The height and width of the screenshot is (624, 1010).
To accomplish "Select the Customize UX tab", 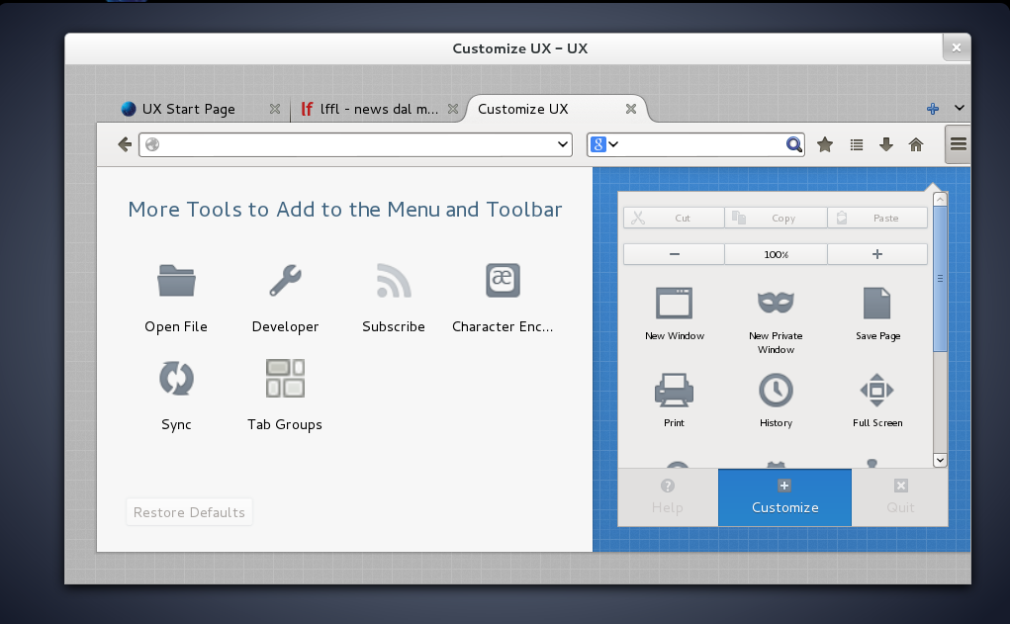I will [555, 109].
